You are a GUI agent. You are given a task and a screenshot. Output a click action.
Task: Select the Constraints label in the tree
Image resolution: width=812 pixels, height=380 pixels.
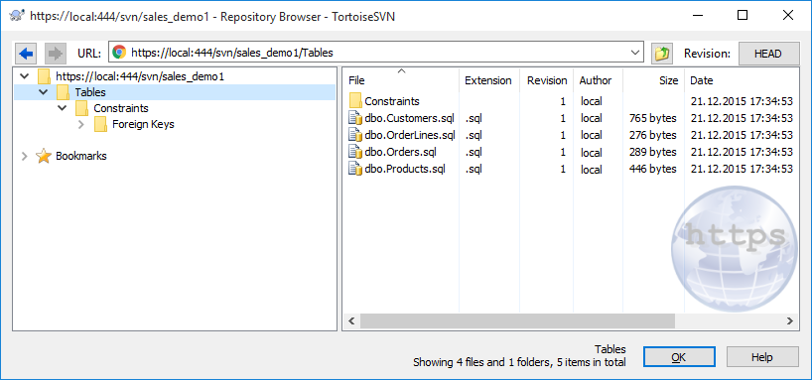pyautogui.click(x=121, y=108)
